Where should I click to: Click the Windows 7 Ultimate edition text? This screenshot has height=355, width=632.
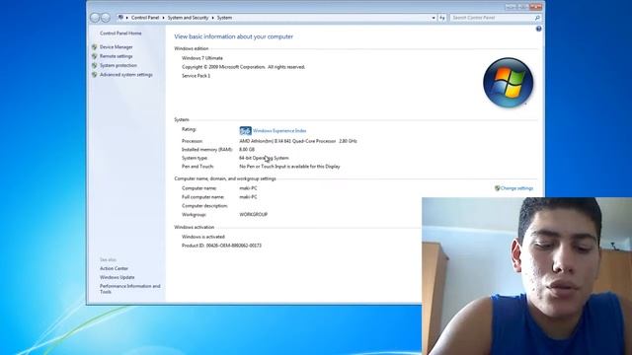(x=201, y=58)
